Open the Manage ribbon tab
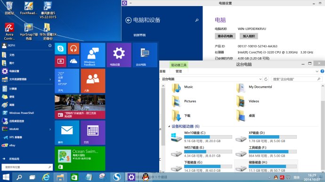The width and height of the screenshot is (325, 182). coord(179,71)
